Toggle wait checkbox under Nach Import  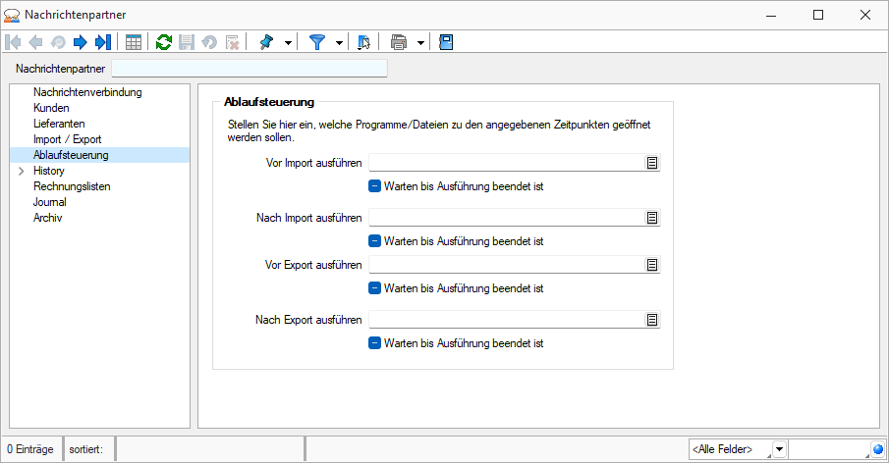[x=375, y=241]
